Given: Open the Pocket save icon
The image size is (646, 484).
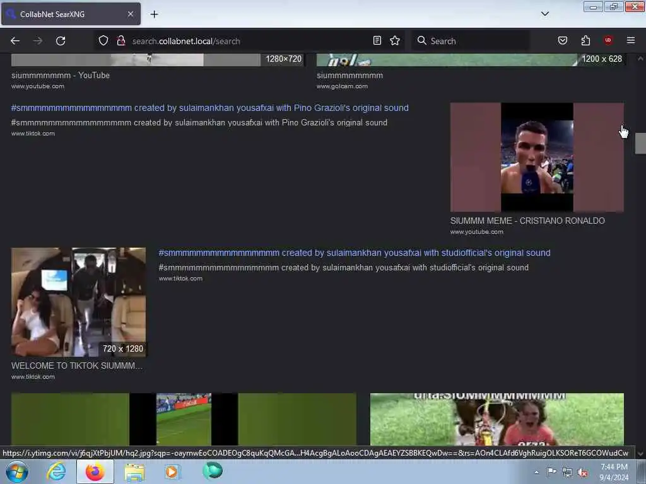Looking at the screenshot, I should pyautogui.click(x=562, y=40).
